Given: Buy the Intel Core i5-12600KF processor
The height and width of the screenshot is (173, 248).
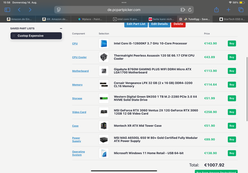Looking at the screenshot, I should [232, 43].
